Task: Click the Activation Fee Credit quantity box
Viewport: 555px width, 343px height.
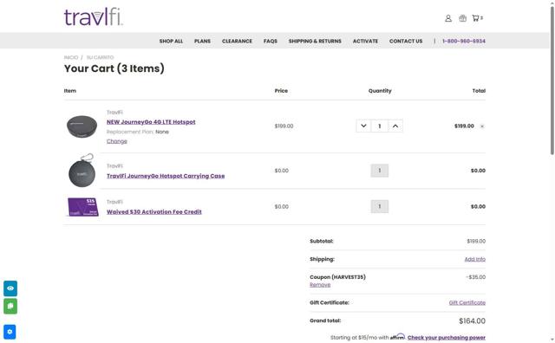Action: 380,206
